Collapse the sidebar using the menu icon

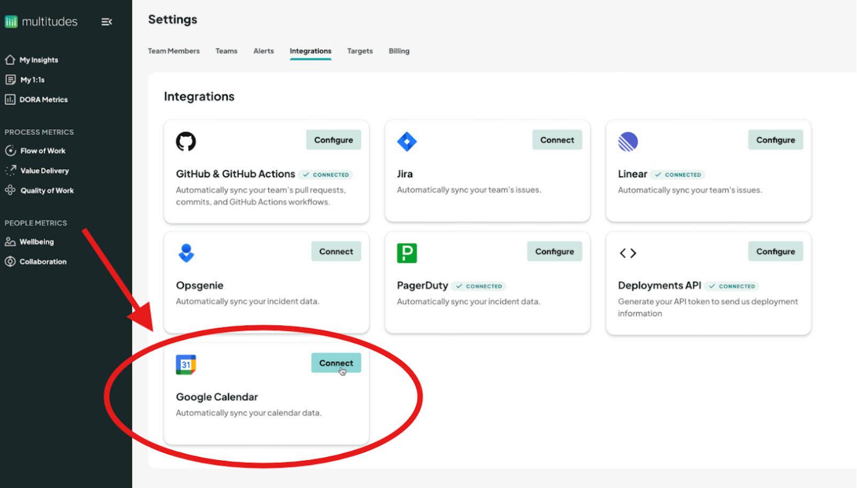tap(106, 22)
